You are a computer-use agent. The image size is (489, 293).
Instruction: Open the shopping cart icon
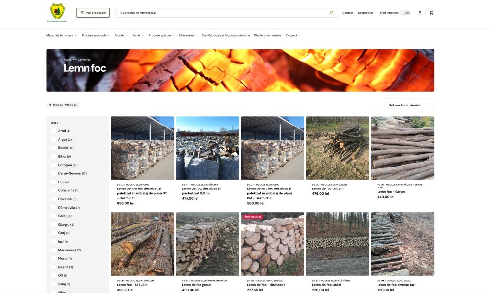coord(431,13)
